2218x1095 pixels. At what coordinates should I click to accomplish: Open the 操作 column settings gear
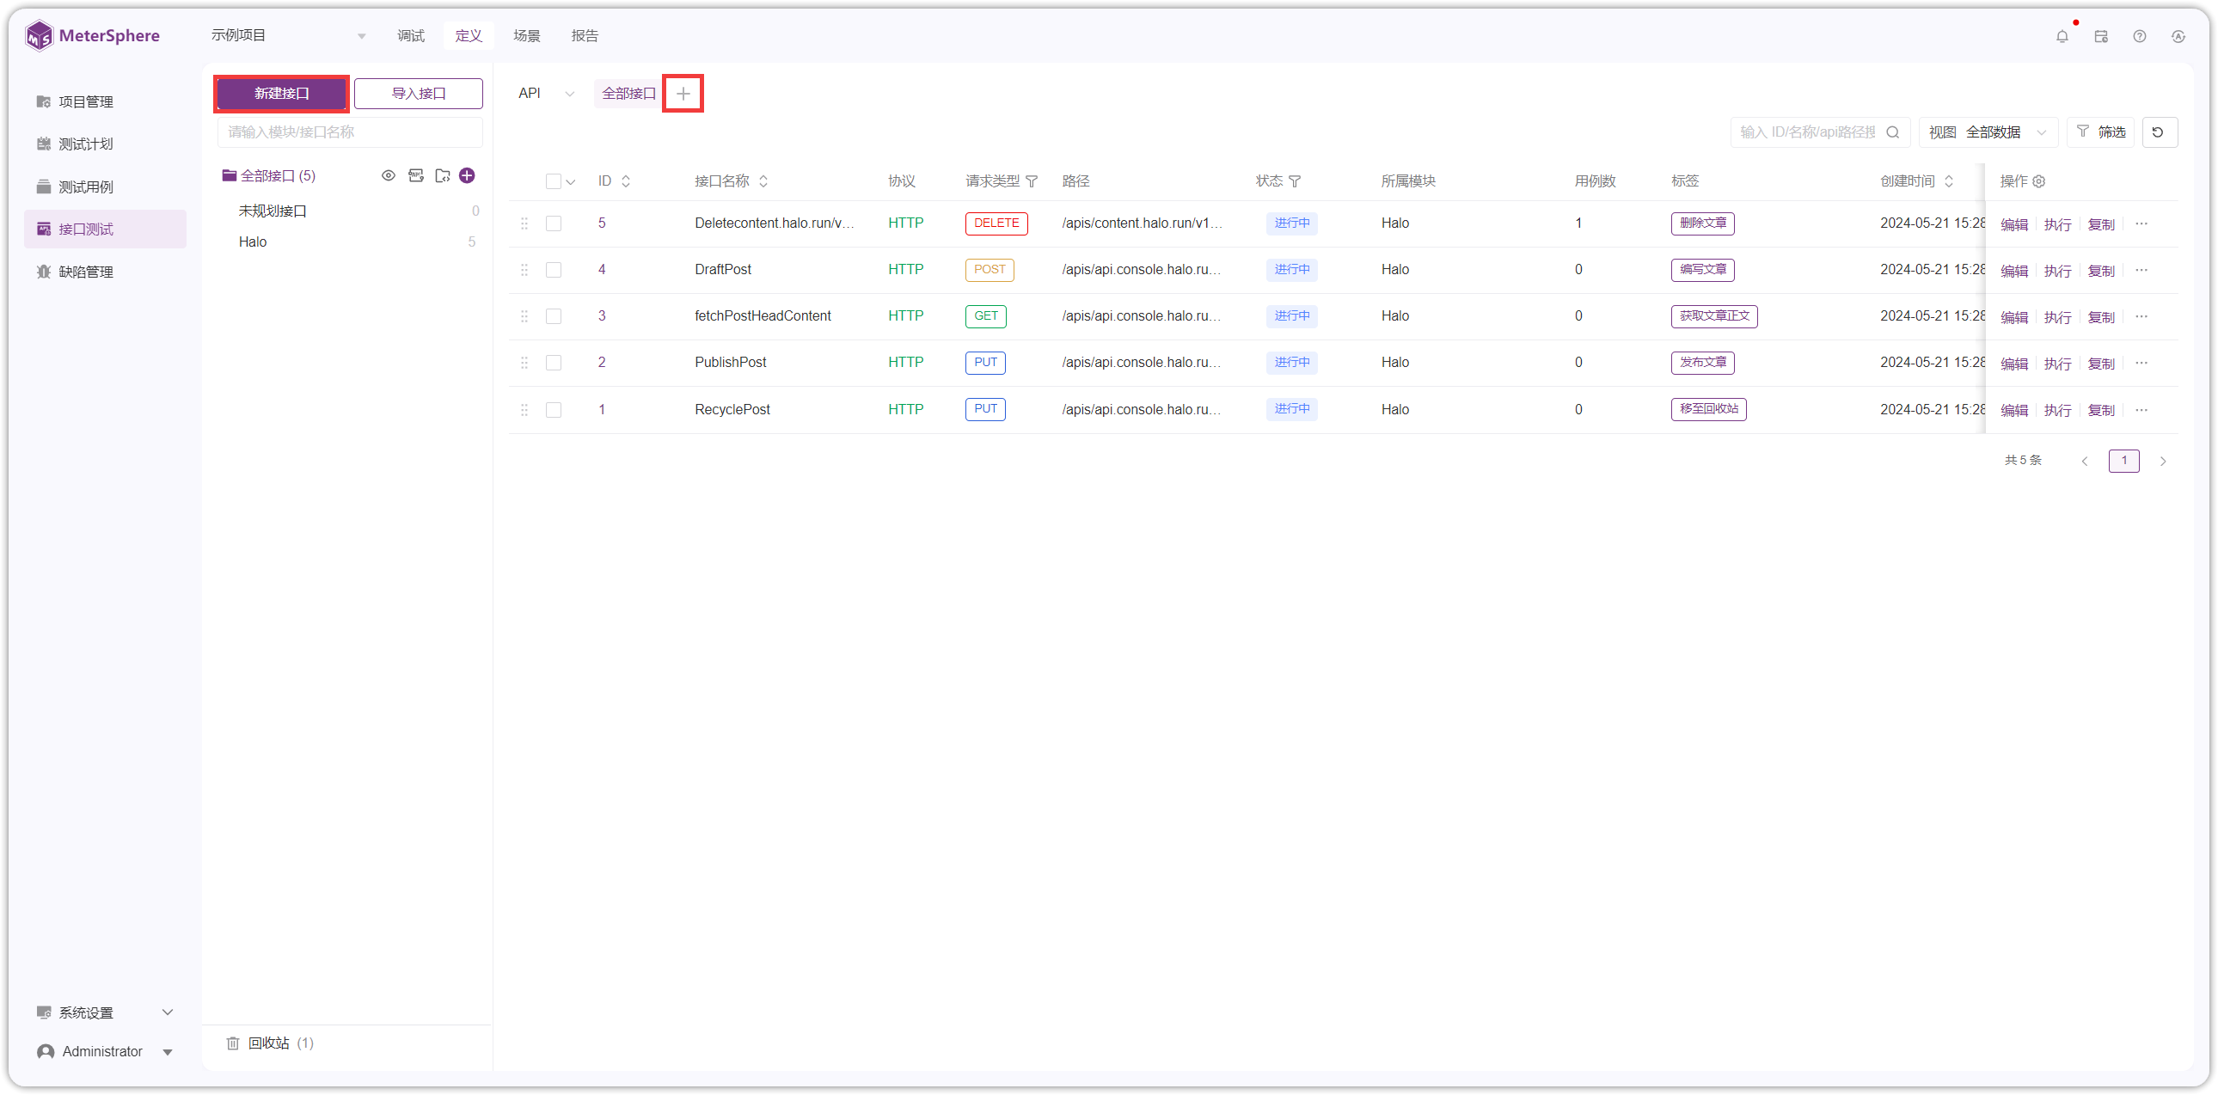(x=2039, y=181)
